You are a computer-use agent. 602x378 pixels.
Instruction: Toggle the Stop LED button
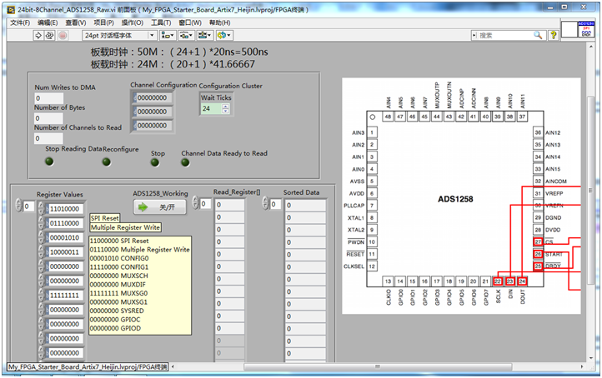pyautogui.click(x=155, y=162)
